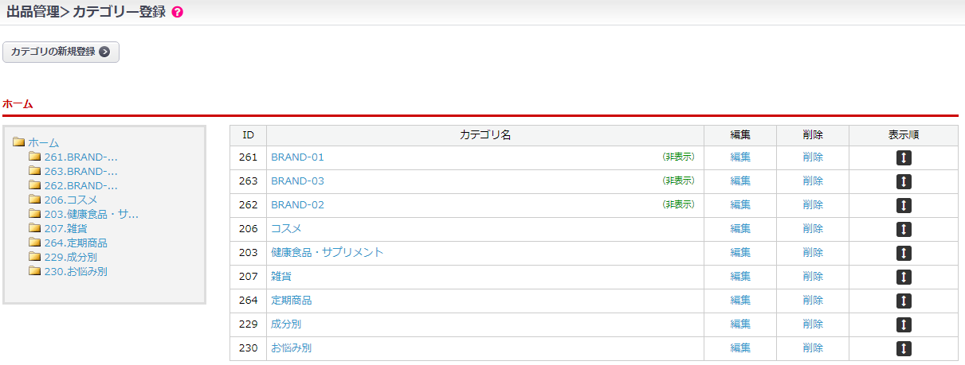
Task: Click the sort order icon for お悩み別 row
Action: 904,348
